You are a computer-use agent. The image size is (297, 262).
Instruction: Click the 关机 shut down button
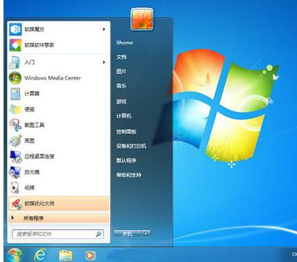[x=128, y=234]
